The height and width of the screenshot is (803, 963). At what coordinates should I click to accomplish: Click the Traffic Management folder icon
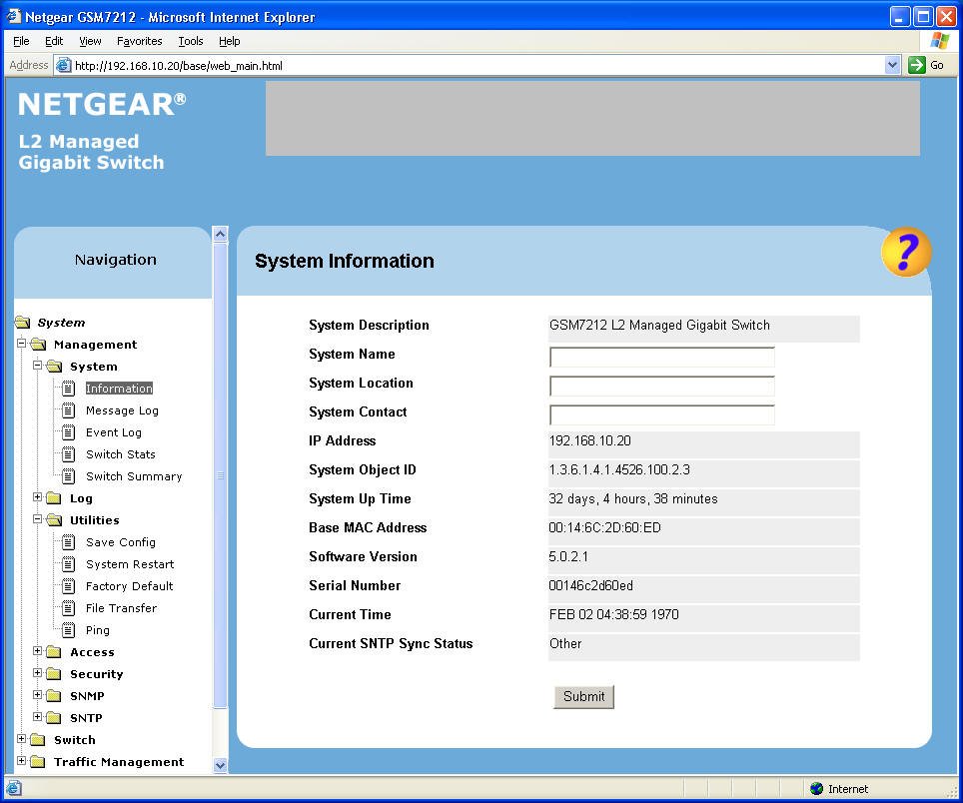38,762
